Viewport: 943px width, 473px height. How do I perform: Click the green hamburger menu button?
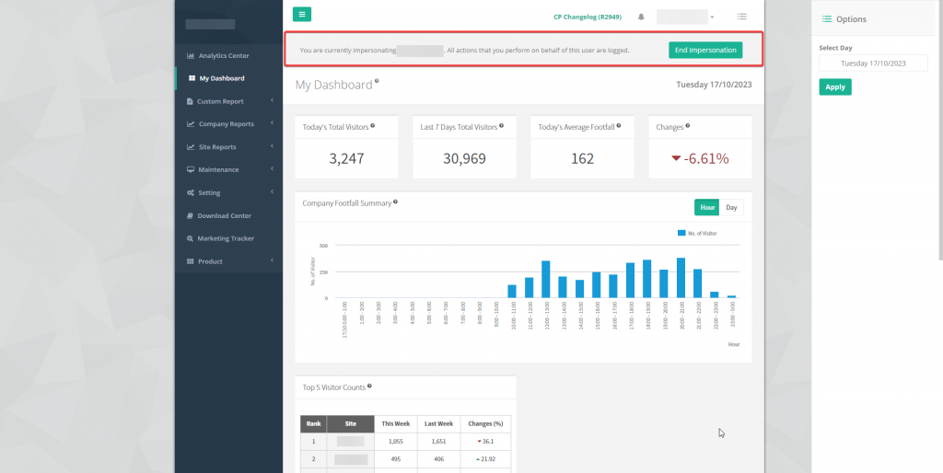pyautogui.click(x=302, y=14)
